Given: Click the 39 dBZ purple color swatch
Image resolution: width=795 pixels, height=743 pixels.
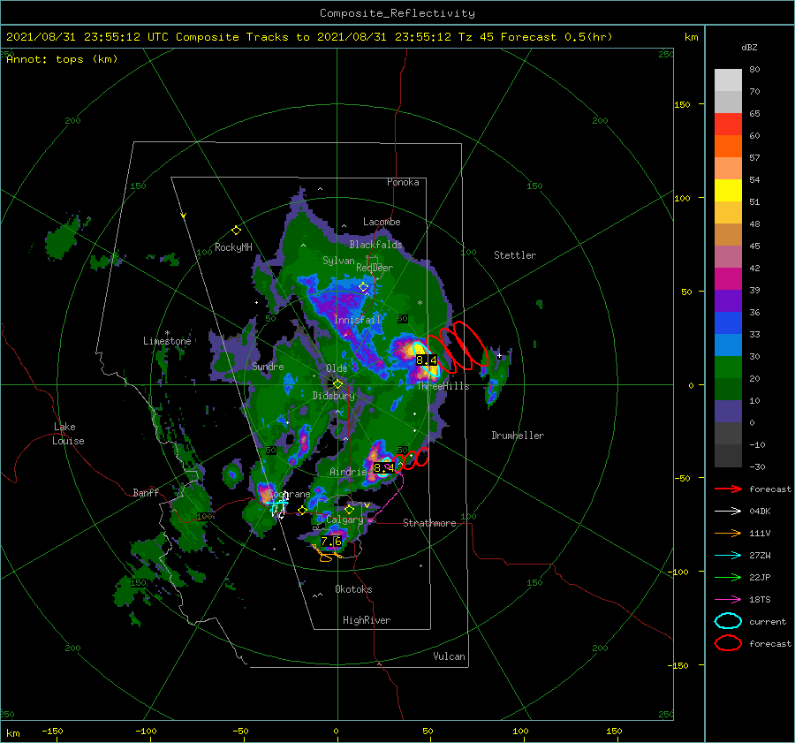Looking at the screenshot, I should tap(728, 300).
